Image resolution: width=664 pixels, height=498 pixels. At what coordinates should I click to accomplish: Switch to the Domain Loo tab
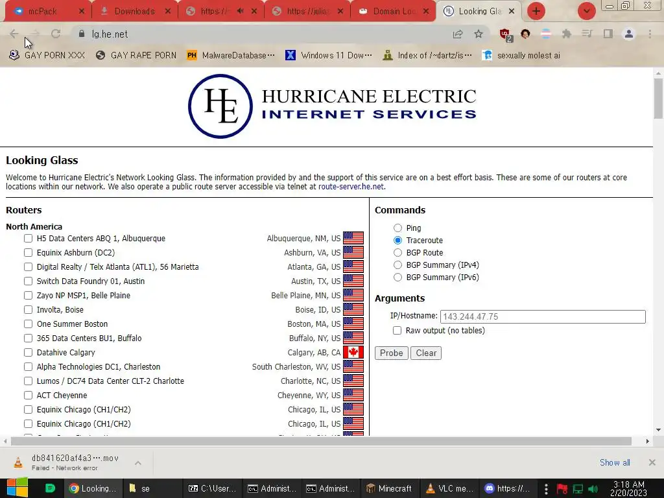[394, 12]
